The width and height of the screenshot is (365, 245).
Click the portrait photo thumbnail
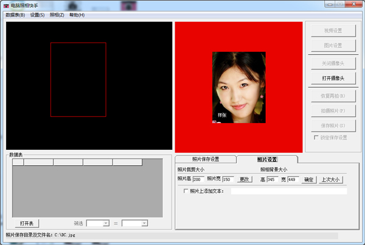click(239, 87)
